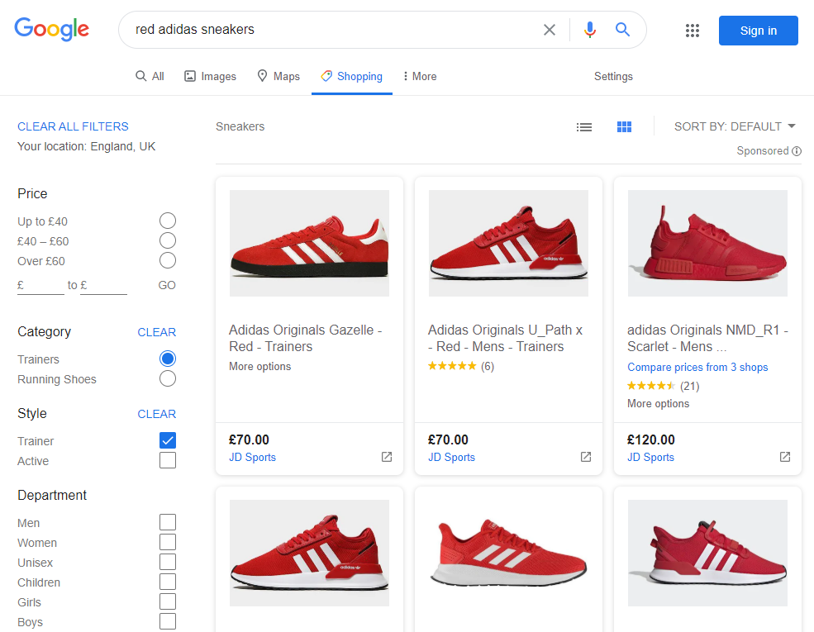This screenshot has width=814, height=632.
Task: Switch to the Maps tab
Action: pyautogui.click(x=278, y=76)
